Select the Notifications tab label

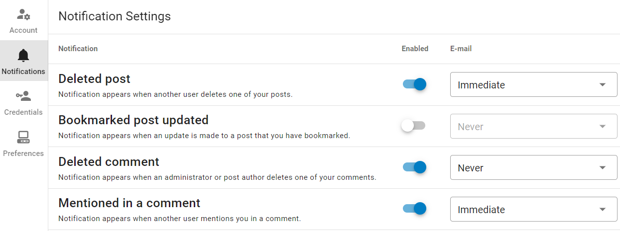23,72
